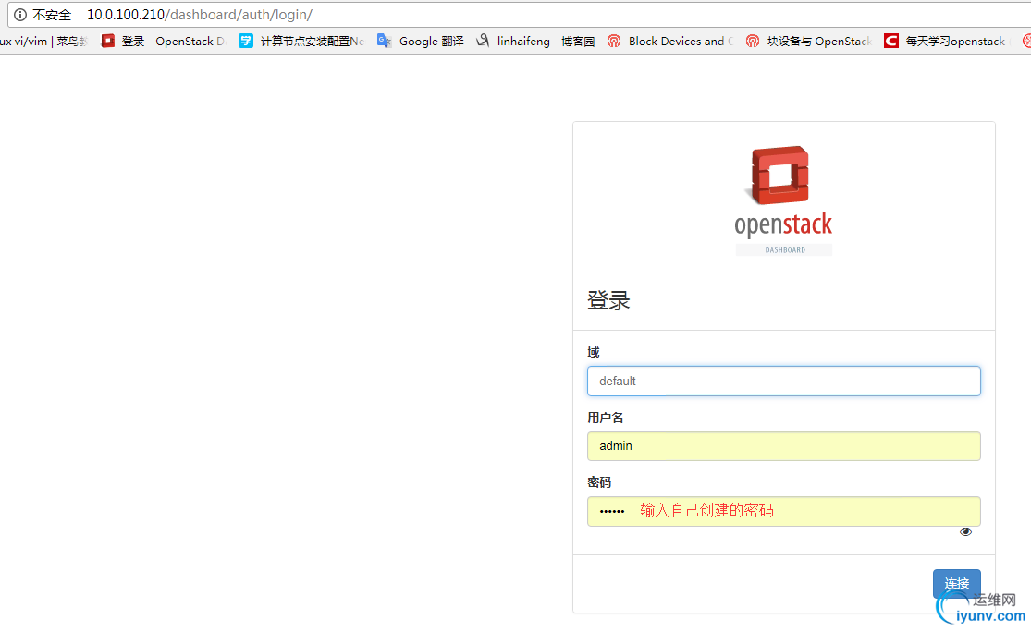1031x631 pixels.
Task: Open the vi/vim 菜鸟教程 bookmark
Action: click(43, 42)
